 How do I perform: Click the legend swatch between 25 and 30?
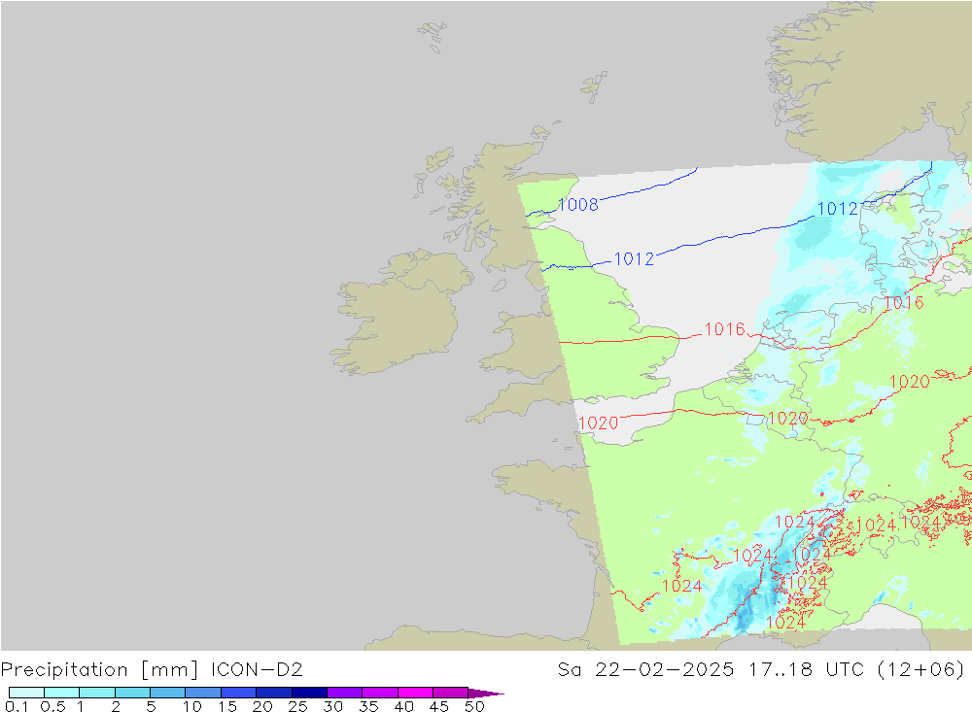point(309,693)
